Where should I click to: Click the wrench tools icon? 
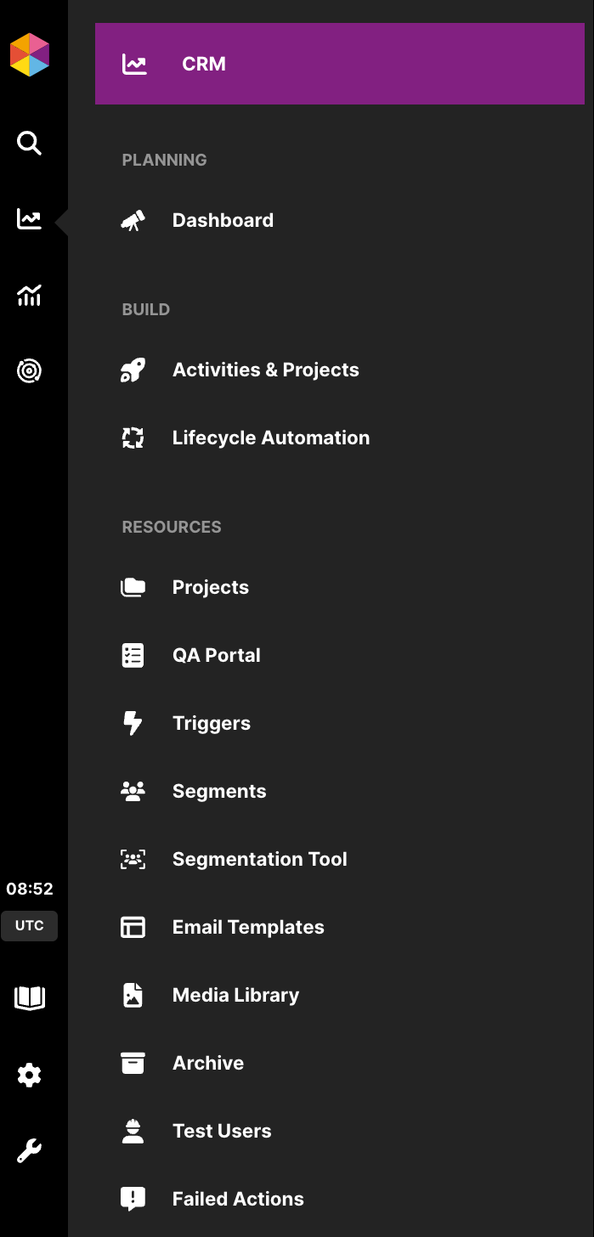[x=30, y=1151]
